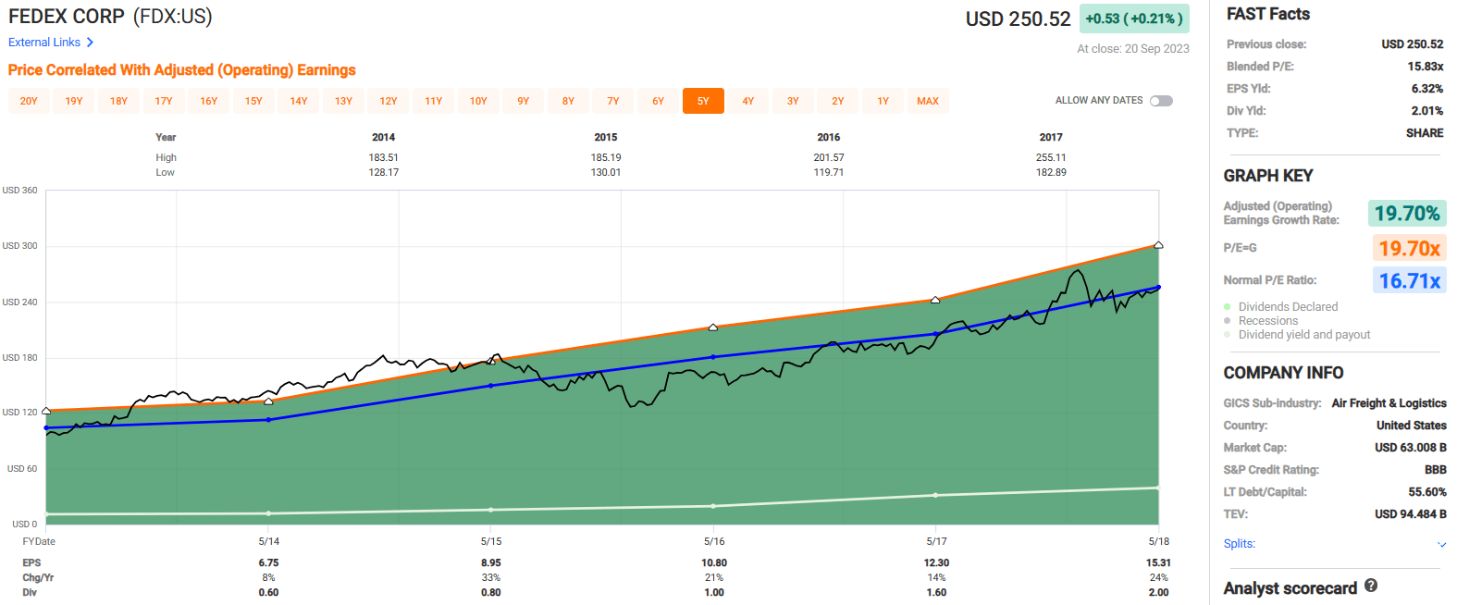
Task: Switch to the 3Y range tab
Action: pyautogui.click(x=793, y=101)
